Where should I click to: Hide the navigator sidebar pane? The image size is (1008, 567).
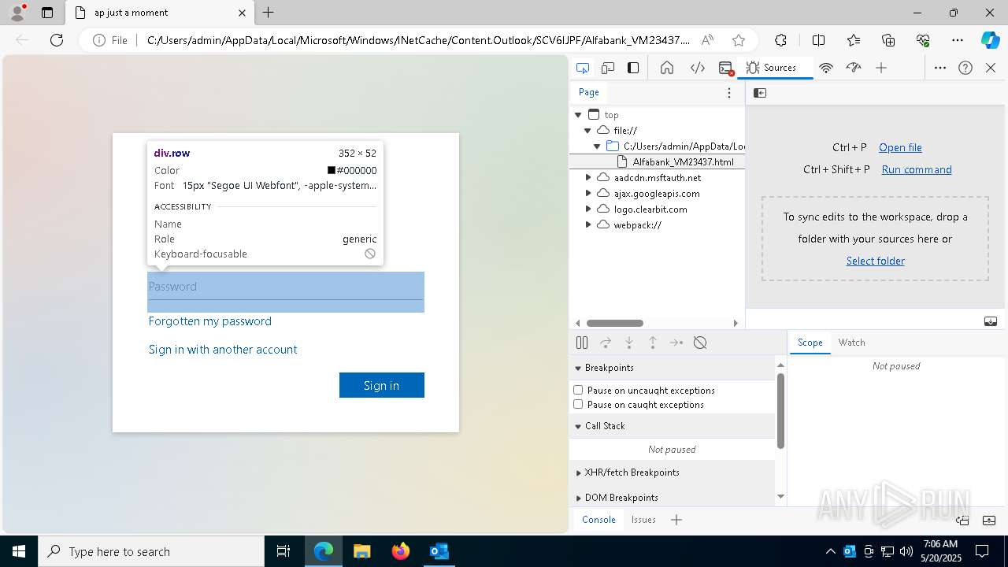click(x=760, y=93)
